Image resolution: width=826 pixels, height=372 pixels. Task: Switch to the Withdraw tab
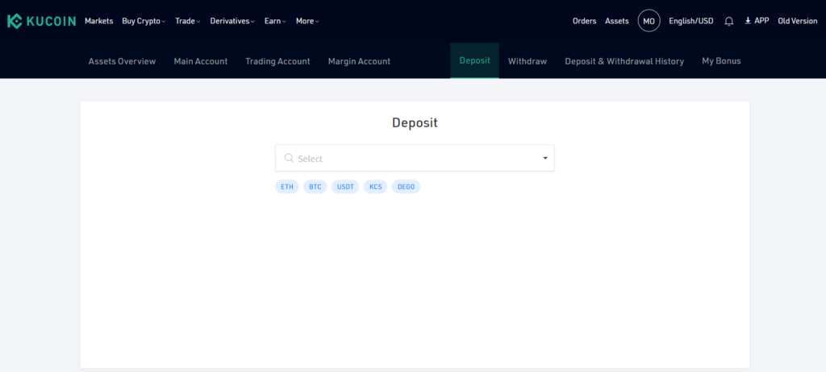528,61
